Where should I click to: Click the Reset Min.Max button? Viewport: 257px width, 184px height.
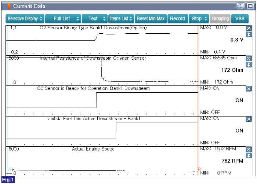click(151, 19)
